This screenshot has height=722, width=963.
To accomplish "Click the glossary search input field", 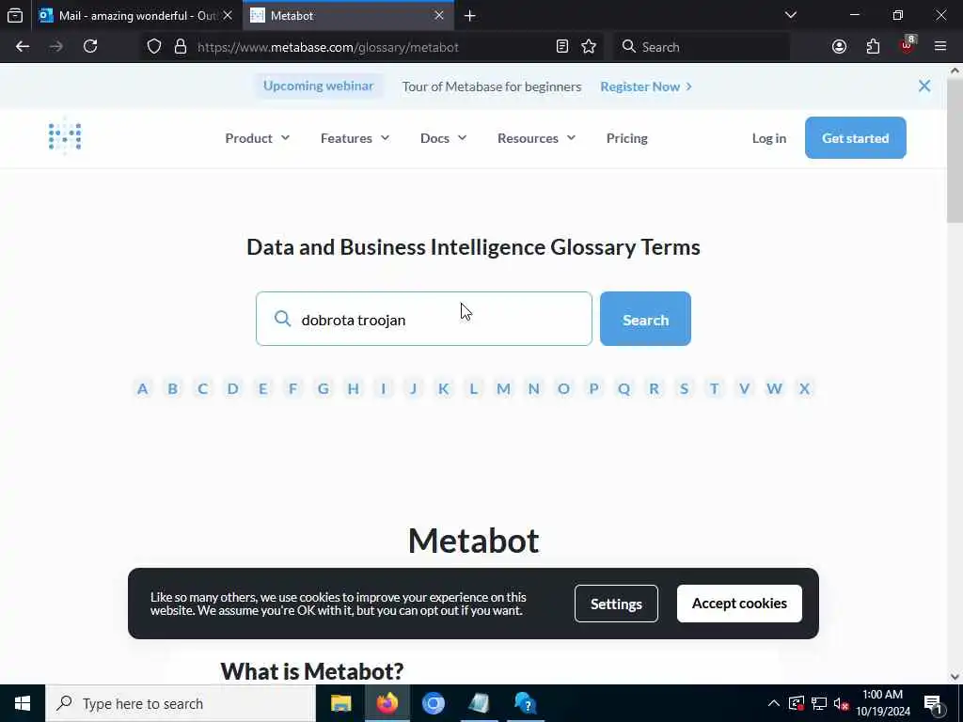I will [424, 319].
